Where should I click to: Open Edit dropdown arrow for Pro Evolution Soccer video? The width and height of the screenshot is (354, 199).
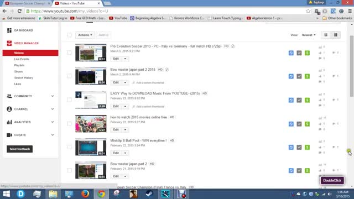[125, 59]
